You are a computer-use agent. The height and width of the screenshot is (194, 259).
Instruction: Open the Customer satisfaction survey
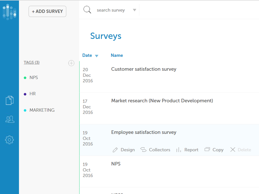point(144,69)
